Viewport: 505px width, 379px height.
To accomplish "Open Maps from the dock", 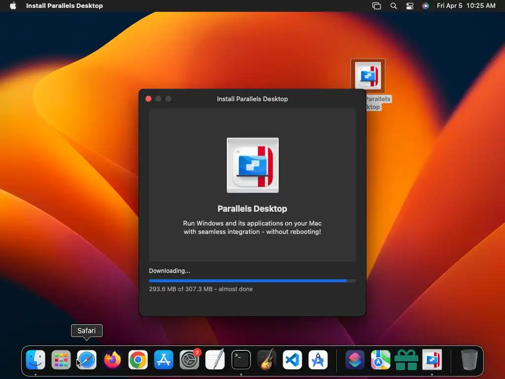I will tap(380, 359).
